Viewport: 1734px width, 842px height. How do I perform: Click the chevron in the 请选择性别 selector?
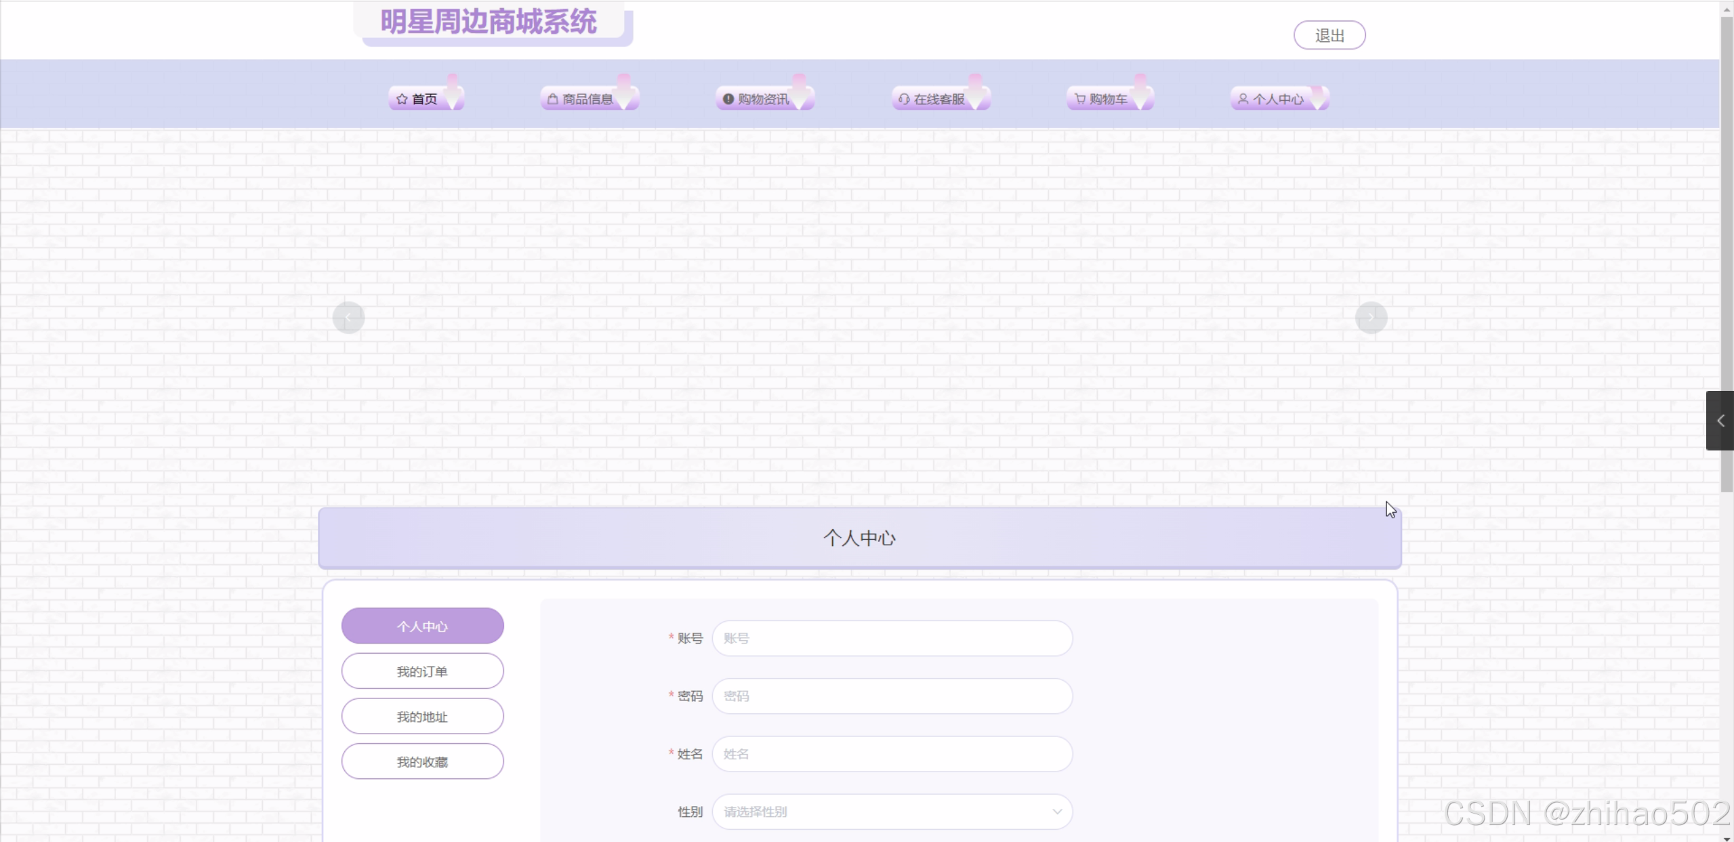[x=1056, y=812]
